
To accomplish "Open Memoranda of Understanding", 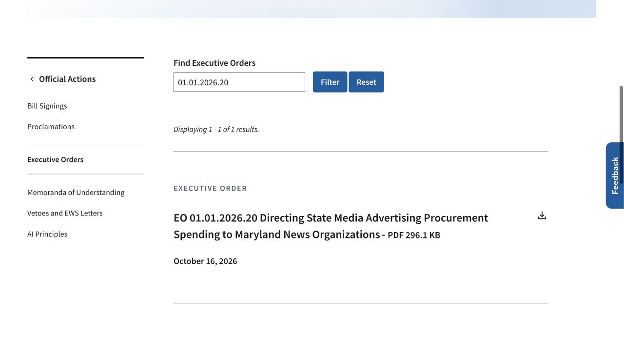I will click(76, 193).
